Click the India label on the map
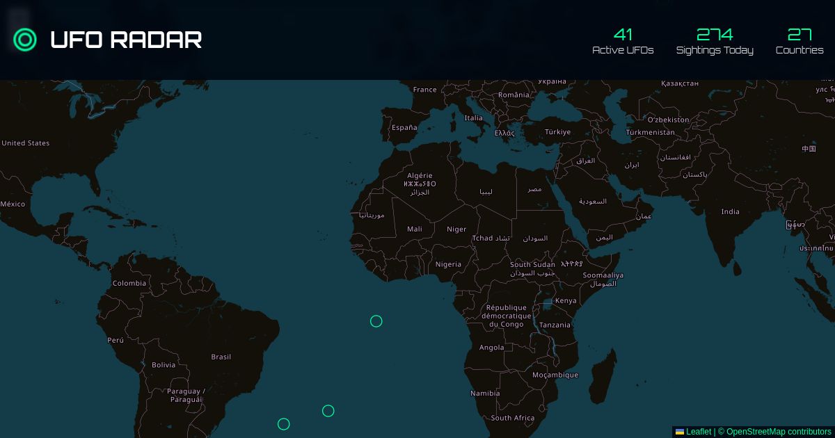Image resolution: width=835 pixels, height=438 pixels. click(731, 211)
